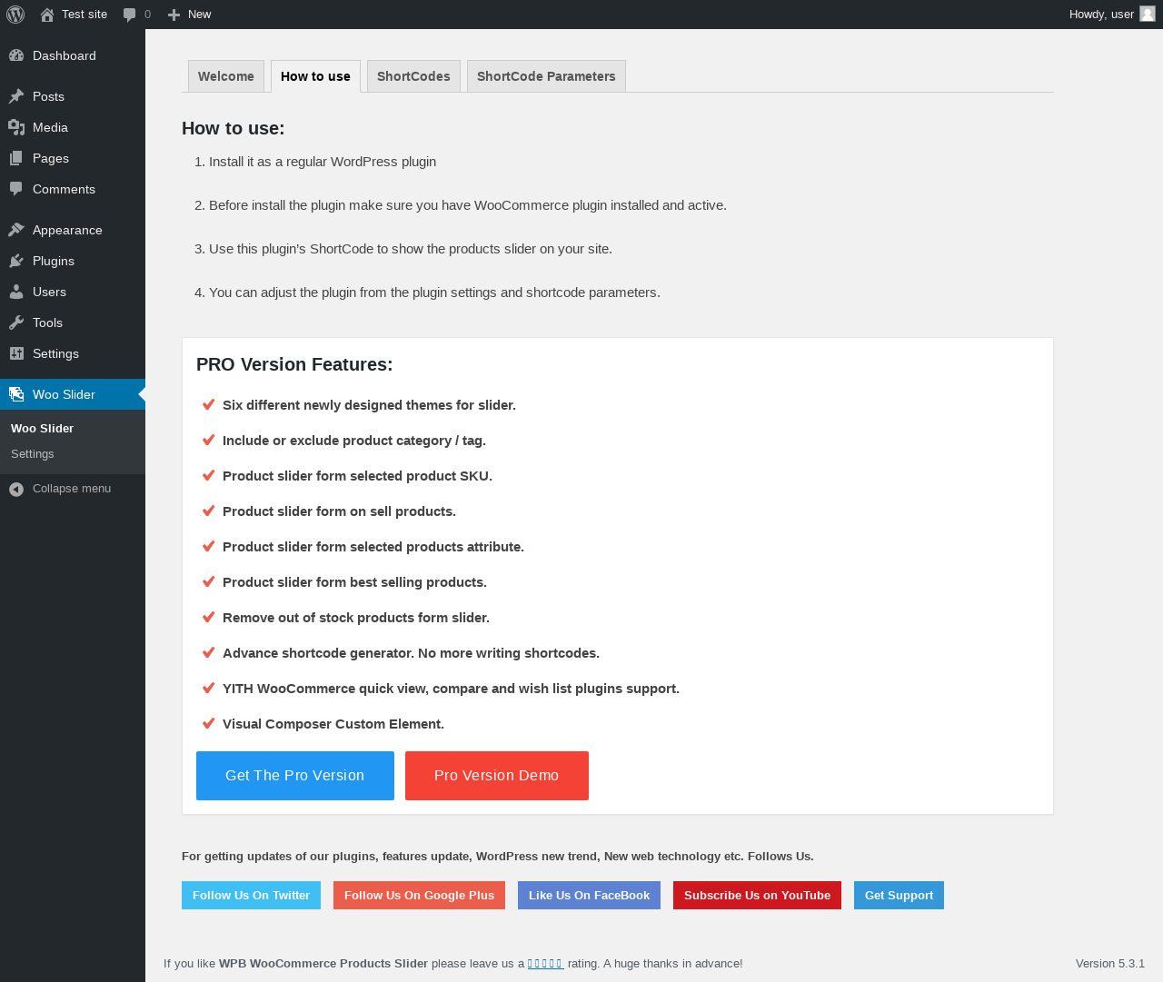Open Media in the sidebar menu

(x=73, y=127)
